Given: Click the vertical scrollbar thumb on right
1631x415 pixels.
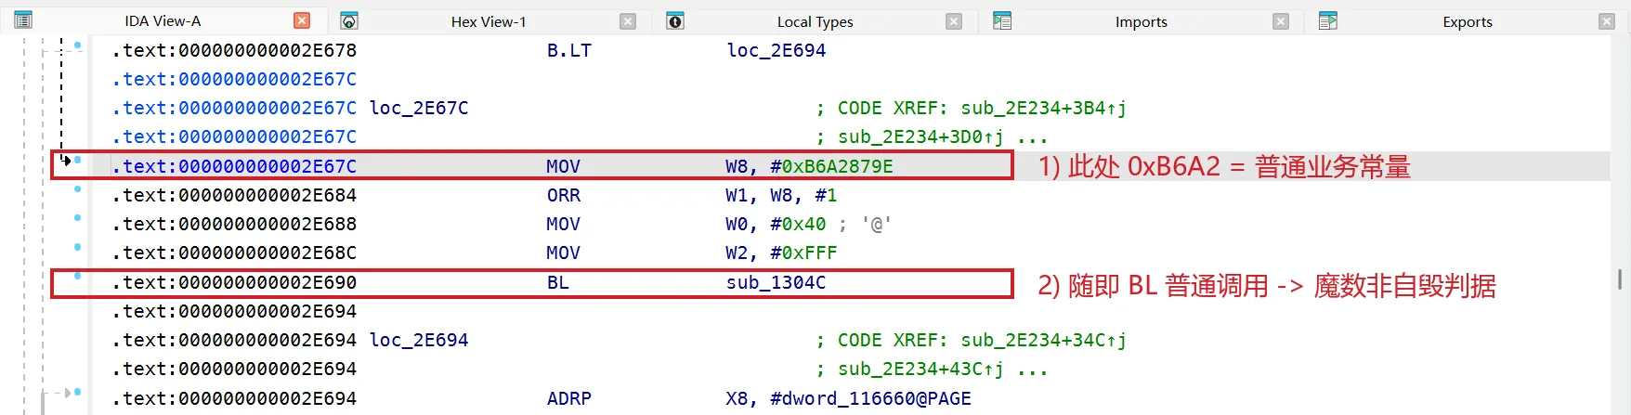Looking at the screenshot, I should [x=1620, y=279].
